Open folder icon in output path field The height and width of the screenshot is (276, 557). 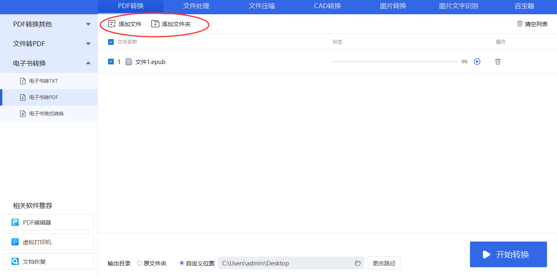point(358,263)
